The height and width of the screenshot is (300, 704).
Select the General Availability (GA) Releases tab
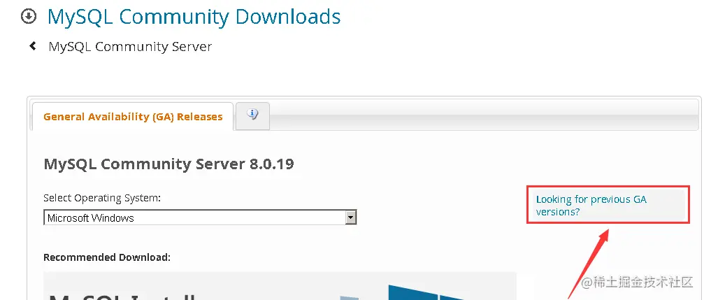pyautogui.click(x=132, y=116)
